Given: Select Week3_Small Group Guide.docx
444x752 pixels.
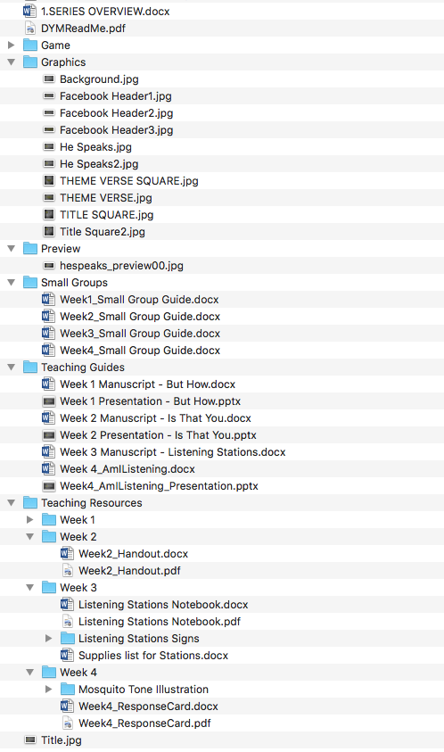Looking at the screenshot, I should 140,334.
